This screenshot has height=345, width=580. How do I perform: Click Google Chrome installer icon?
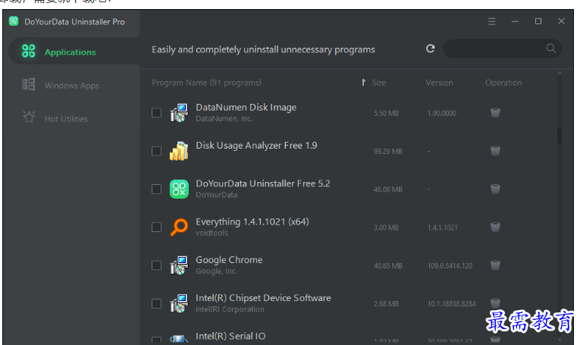[179, 265]
